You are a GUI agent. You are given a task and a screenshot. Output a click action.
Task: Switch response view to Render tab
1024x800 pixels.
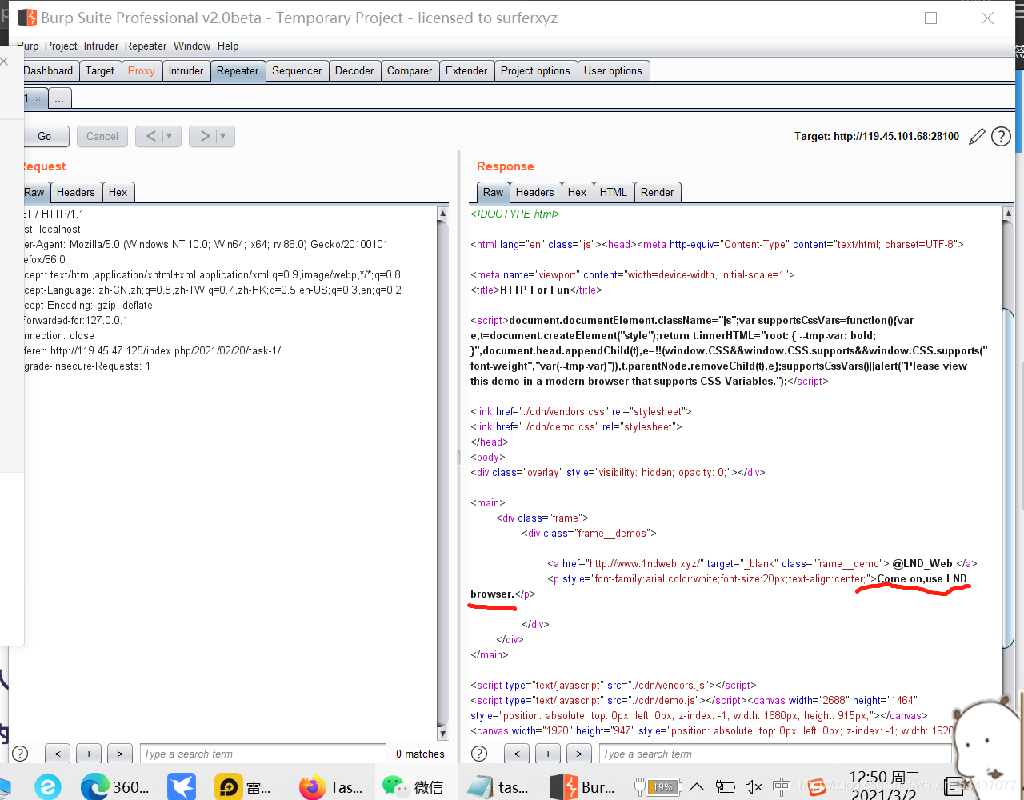pyautogui.click(x=658, y=192)
